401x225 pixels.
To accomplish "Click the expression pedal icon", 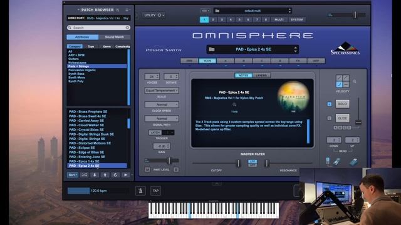I will coord(354,162).
